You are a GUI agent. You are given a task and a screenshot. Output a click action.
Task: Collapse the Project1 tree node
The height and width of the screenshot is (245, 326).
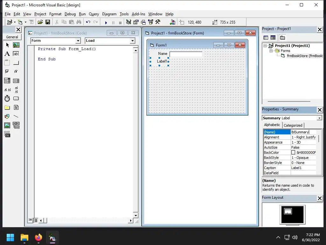pyautogui.click(x=265, y=46)
